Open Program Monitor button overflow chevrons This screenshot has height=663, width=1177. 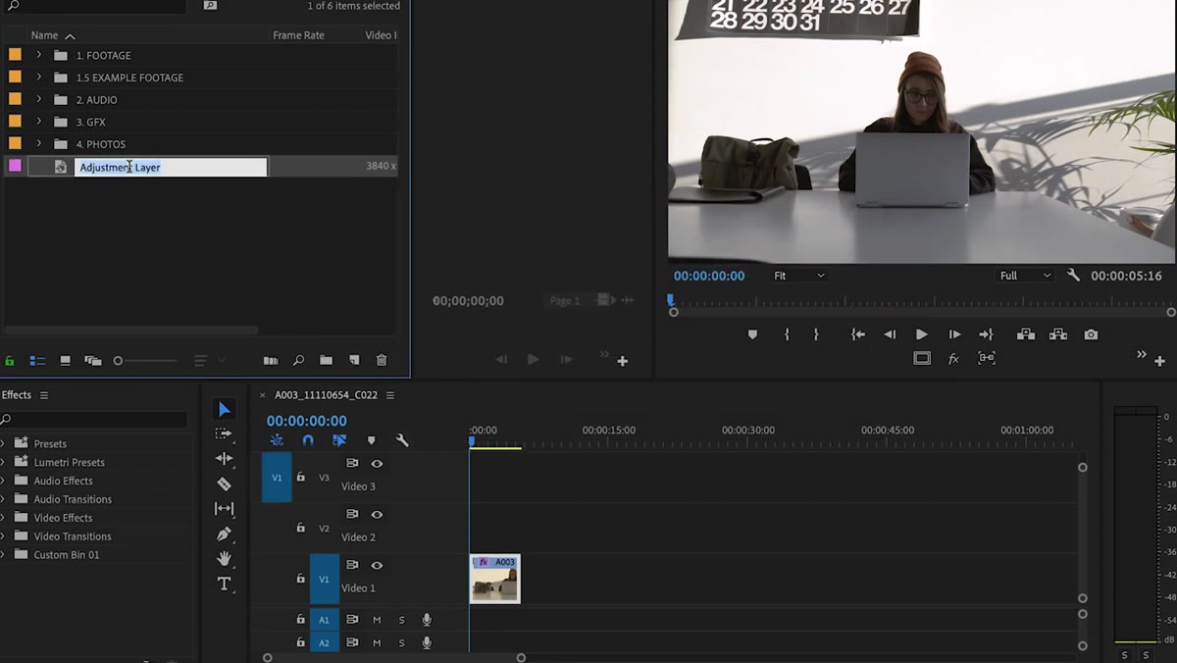pos(1142,354)
